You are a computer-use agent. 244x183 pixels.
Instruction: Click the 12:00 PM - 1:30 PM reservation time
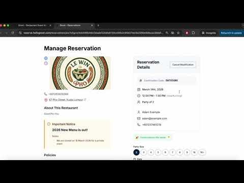154,96
